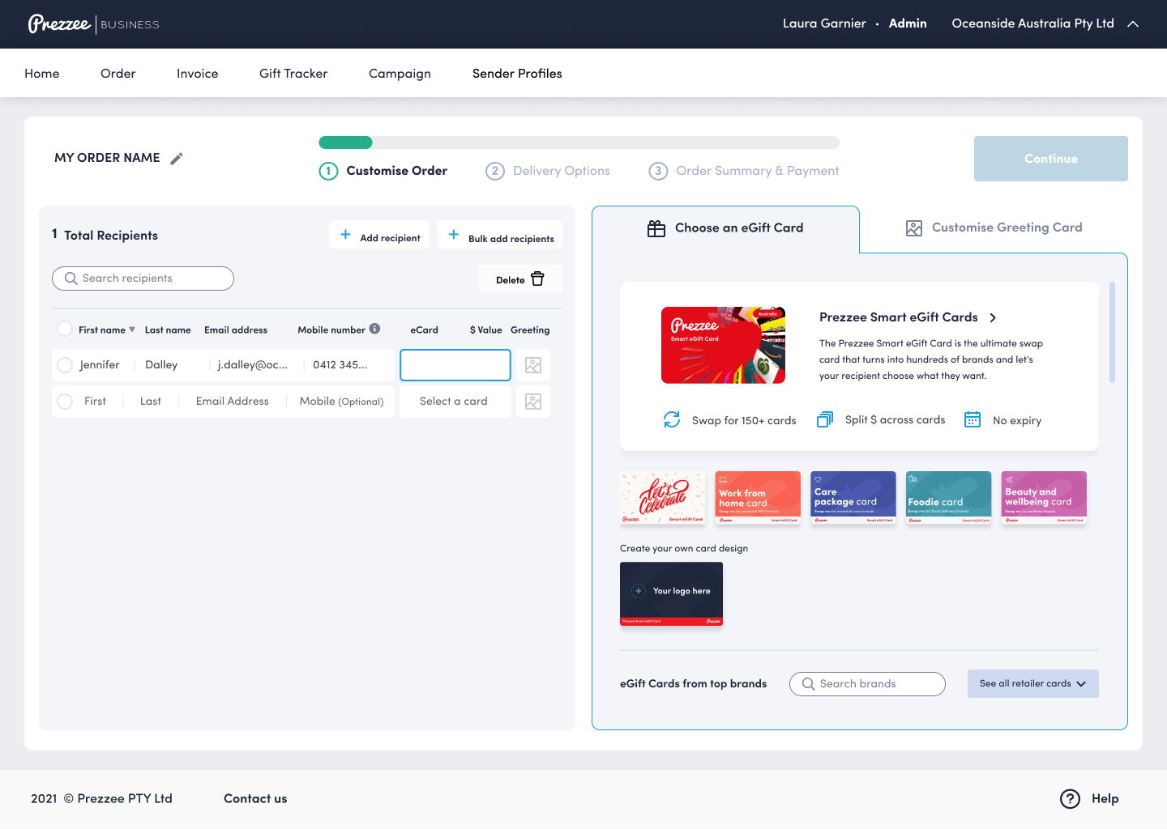Click mobile number 0412 345... cell
The height and width of the screenshot is (829, 1167).
click(x=340, y=365)
